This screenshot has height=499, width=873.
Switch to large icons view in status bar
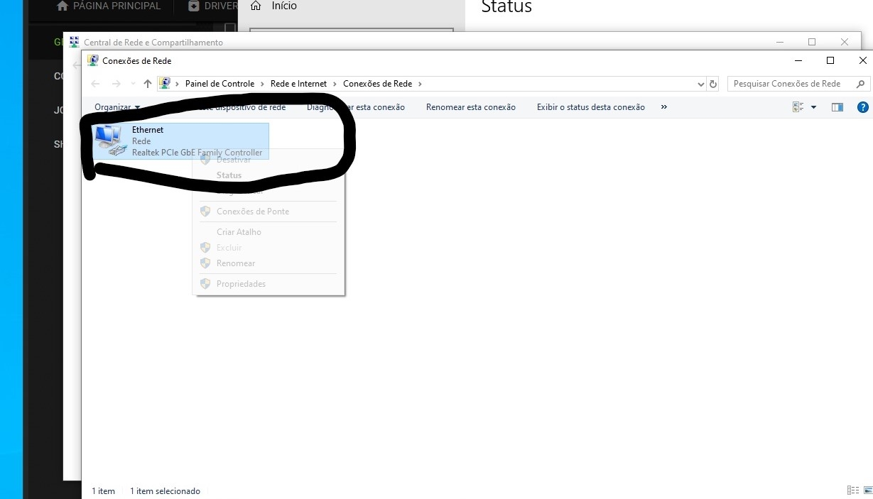(867, 490)
